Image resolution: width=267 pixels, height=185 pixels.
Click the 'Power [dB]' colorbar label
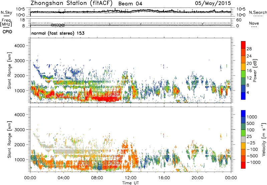(x=255, y=70)
